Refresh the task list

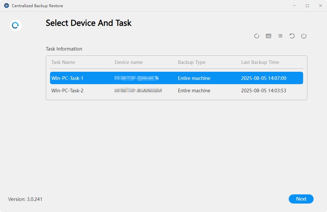pos(257,36)
